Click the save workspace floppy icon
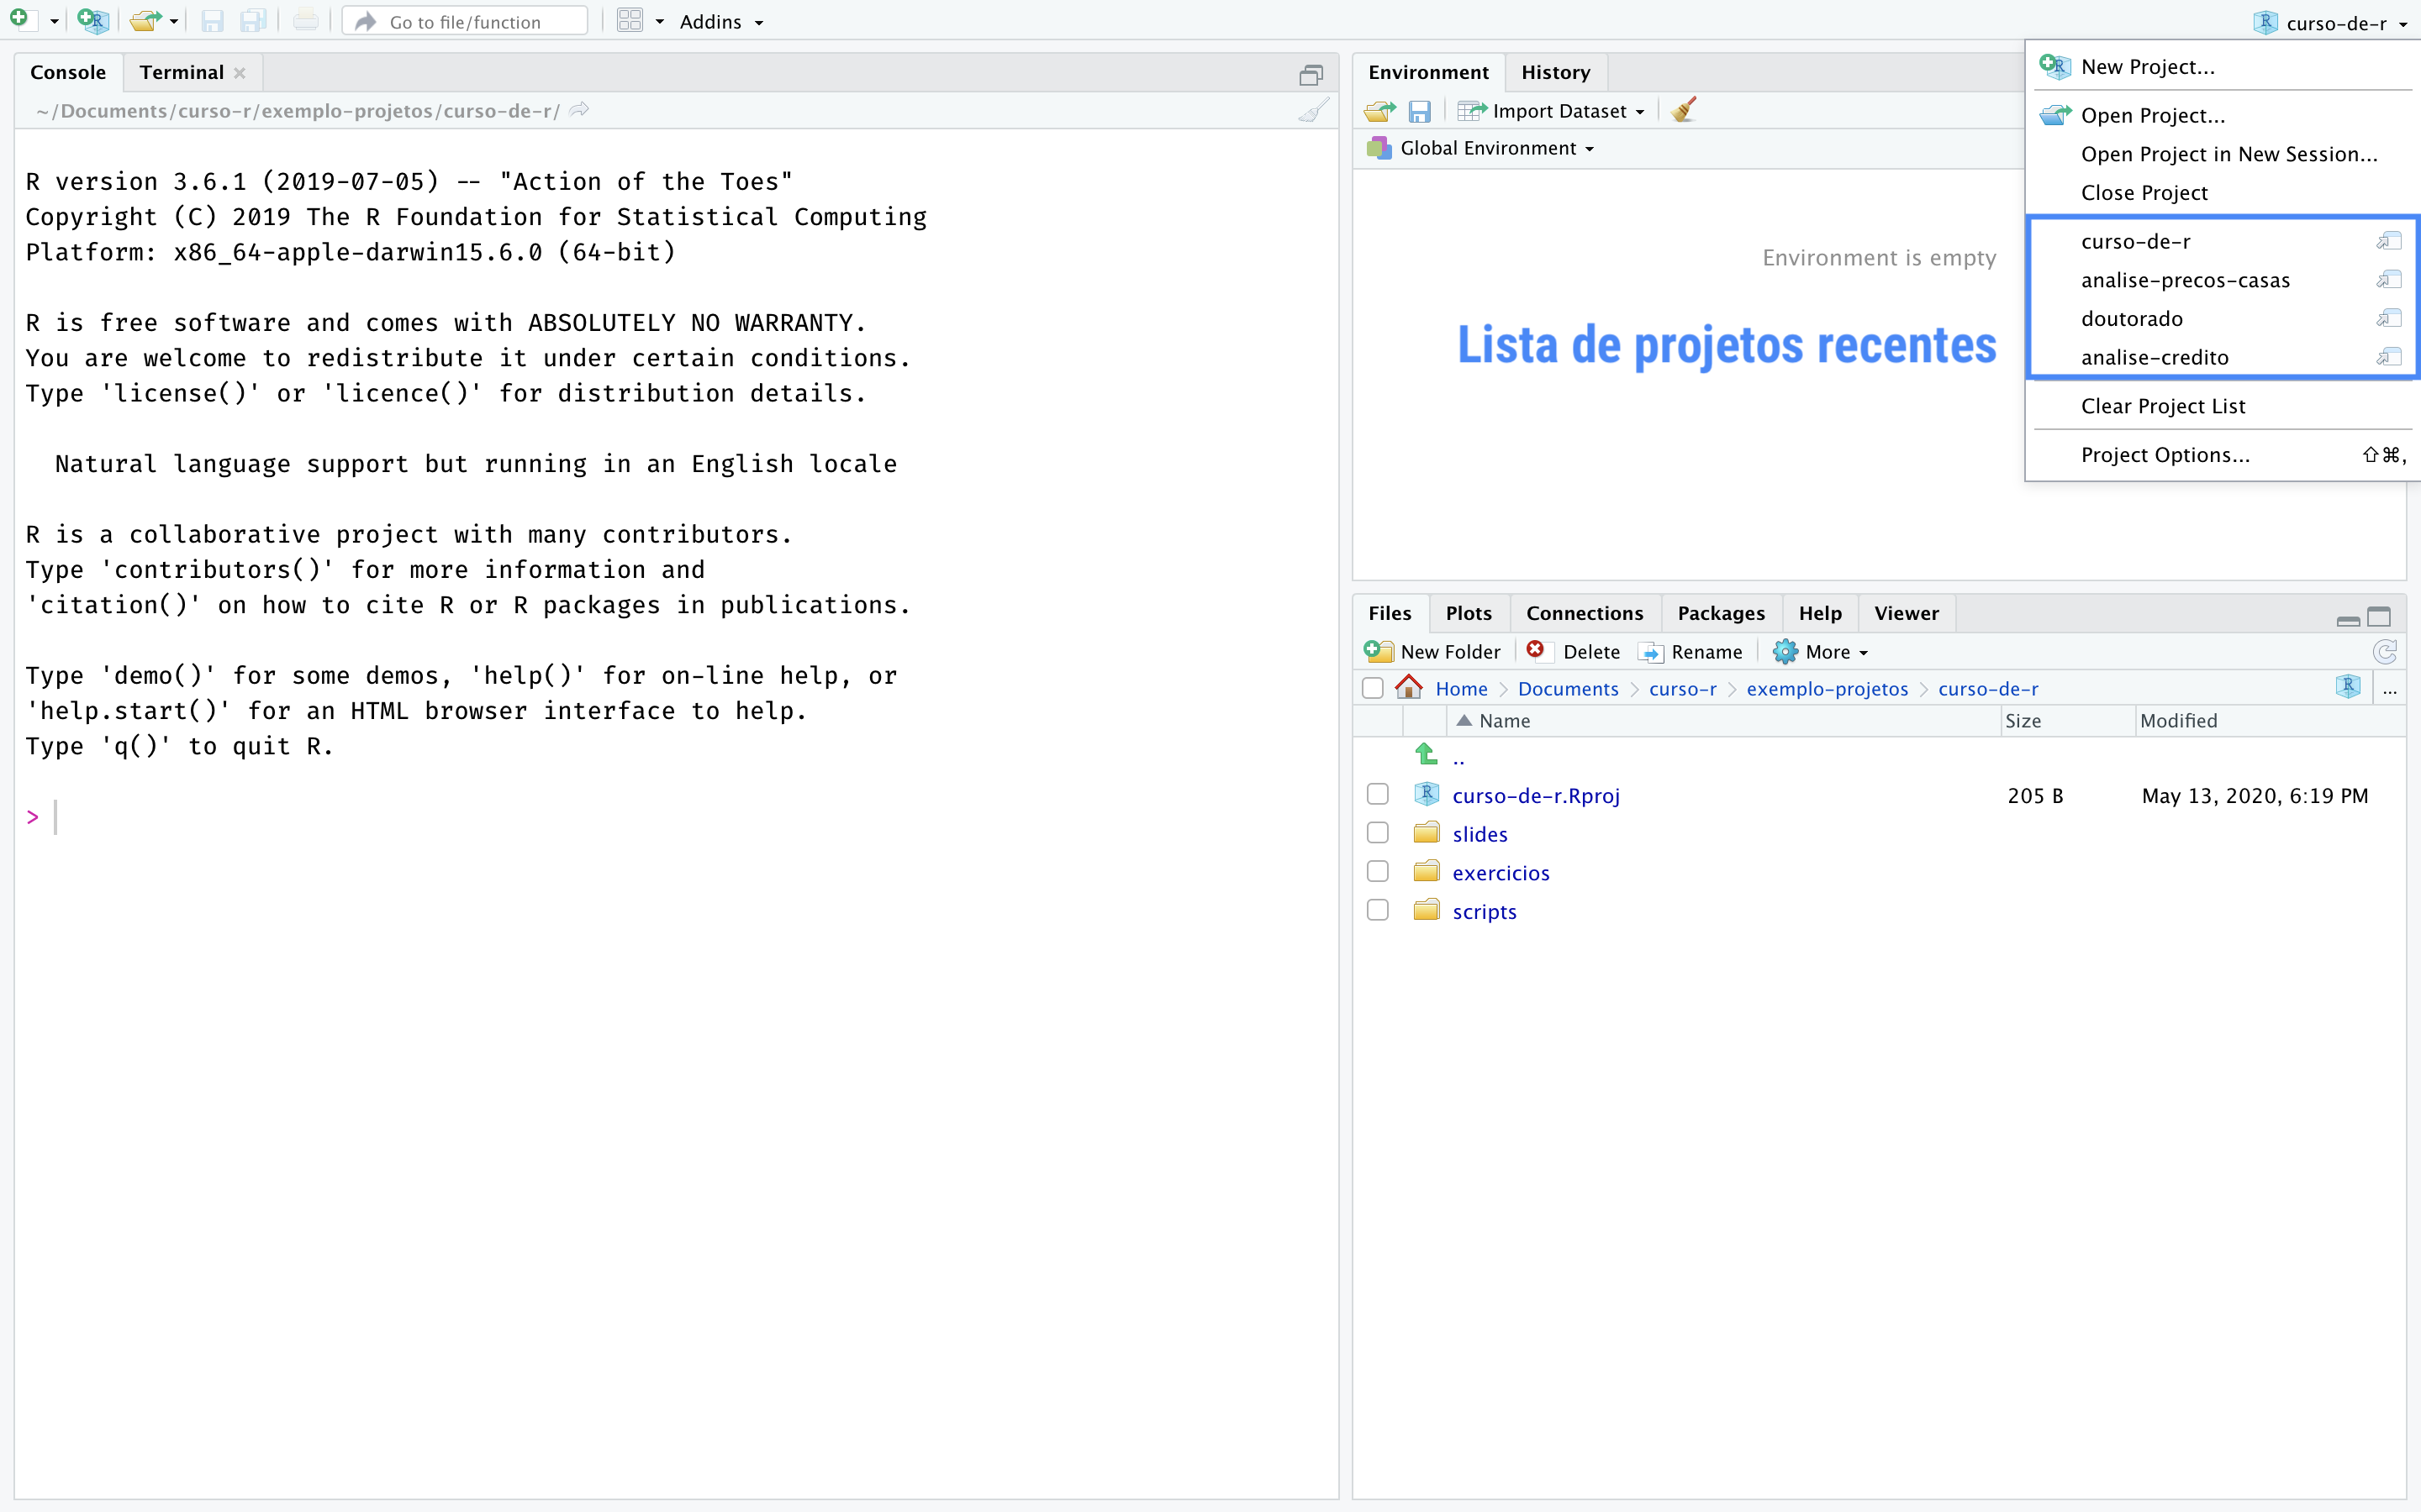The image size is (2421, 1512). [x=1419, y=111]
